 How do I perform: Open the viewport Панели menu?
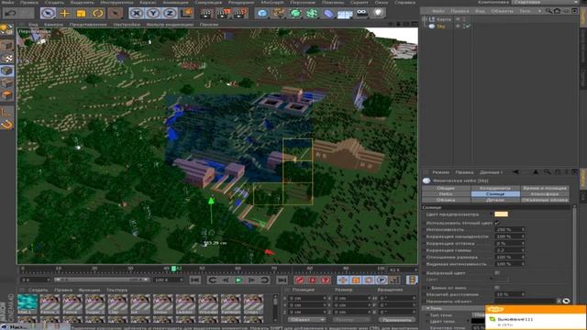(x=209, y=25)
